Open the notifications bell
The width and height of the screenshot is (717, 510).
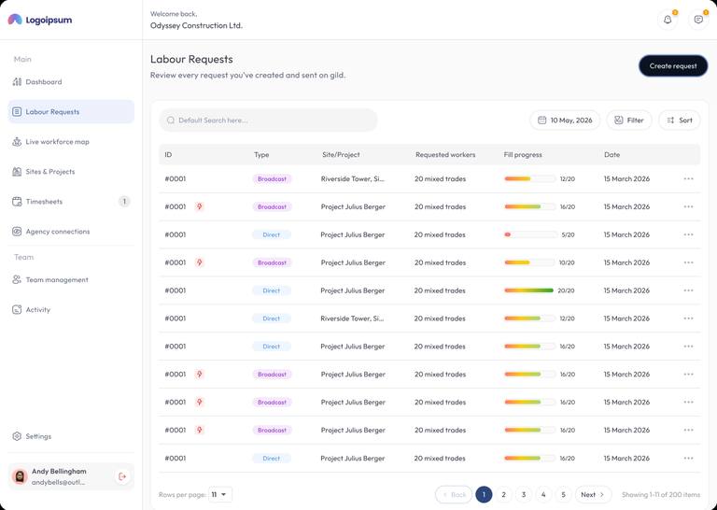(668, 20)
